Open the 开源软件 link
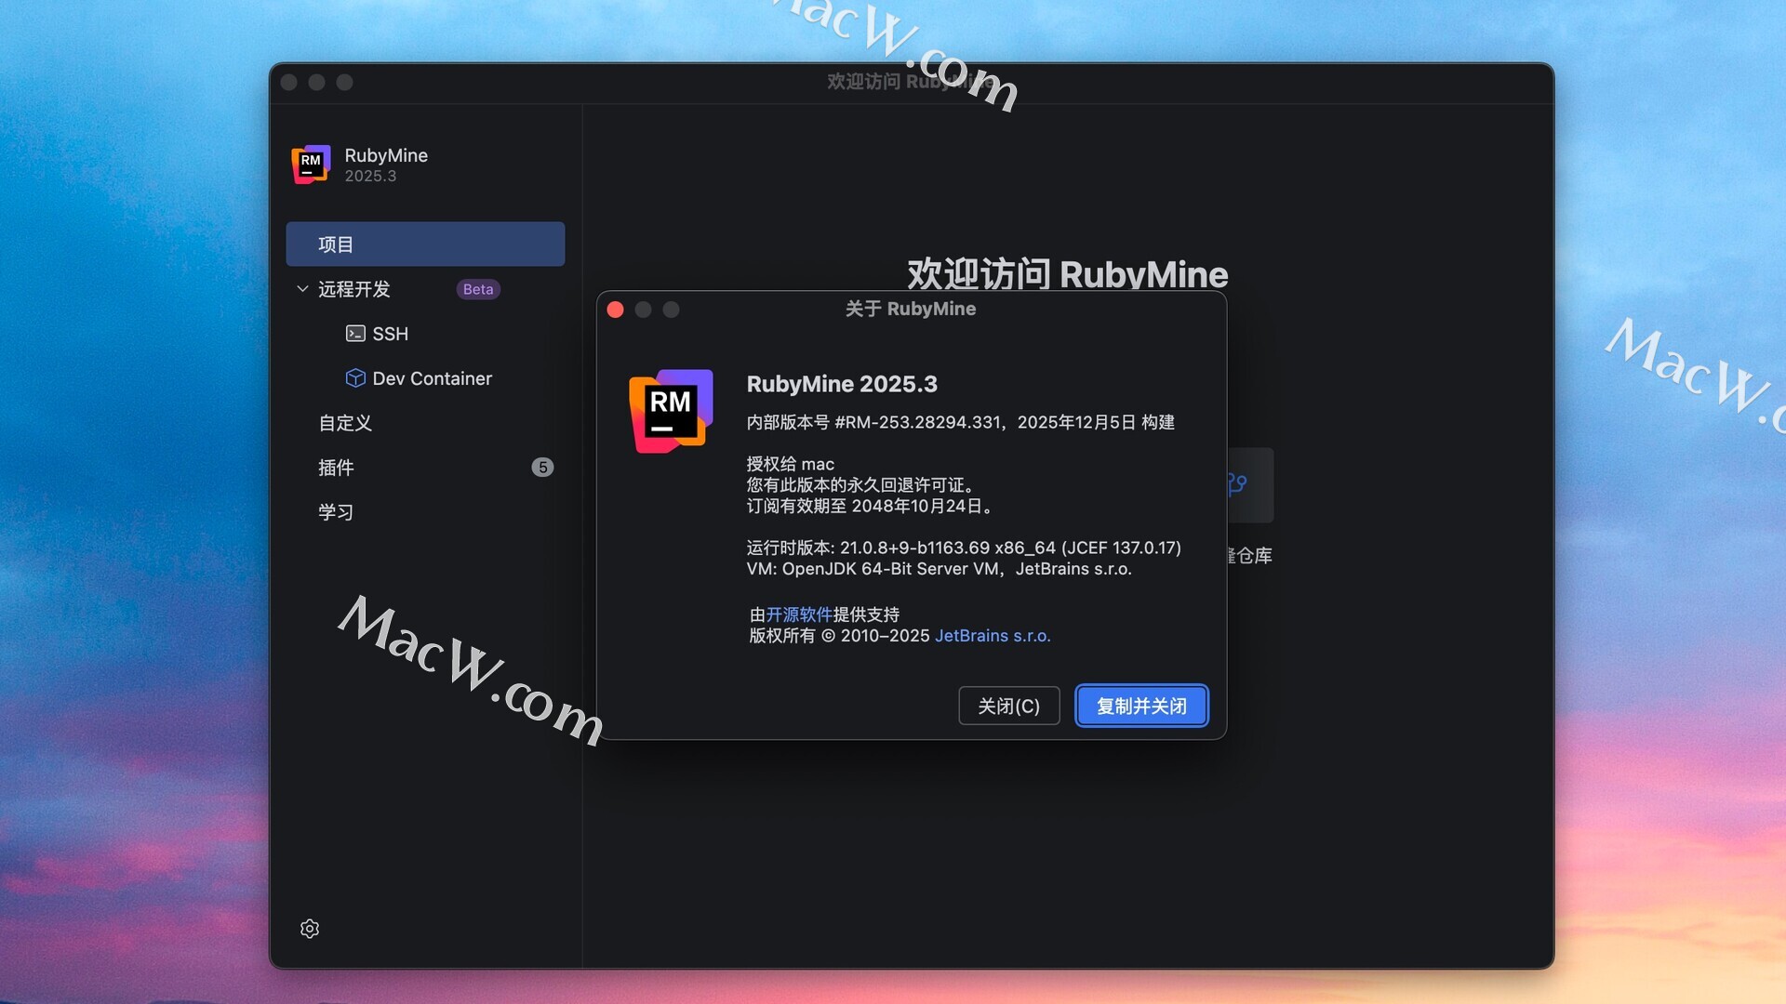This screenshot has height=1004, width=1786. 799,614
